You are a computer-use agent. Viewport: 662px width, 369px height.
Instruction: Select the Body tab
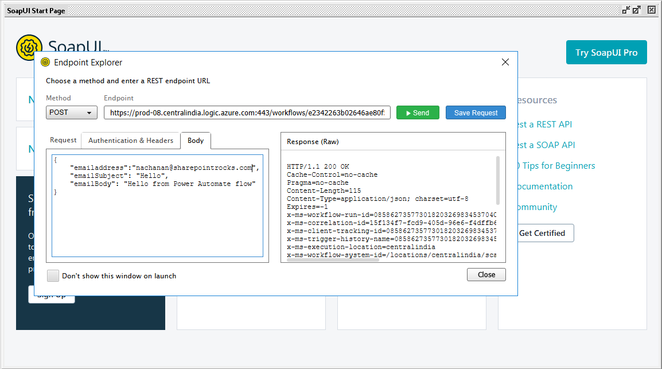click(x=196, y=141)
